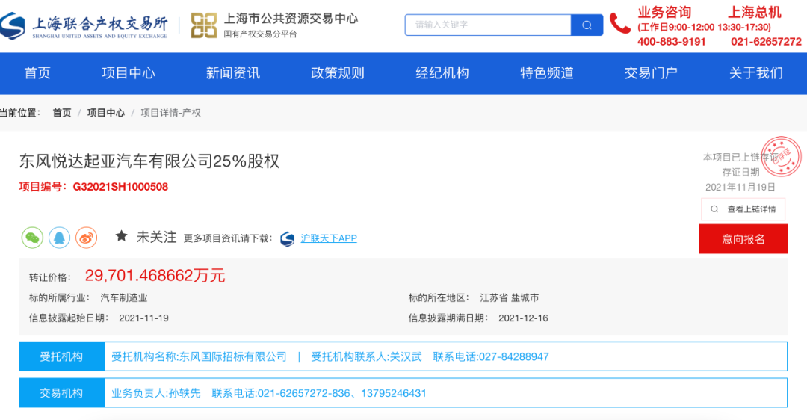Open the 政策规则 navigation tab
This screenshot has height=420, width=807.
338,73
